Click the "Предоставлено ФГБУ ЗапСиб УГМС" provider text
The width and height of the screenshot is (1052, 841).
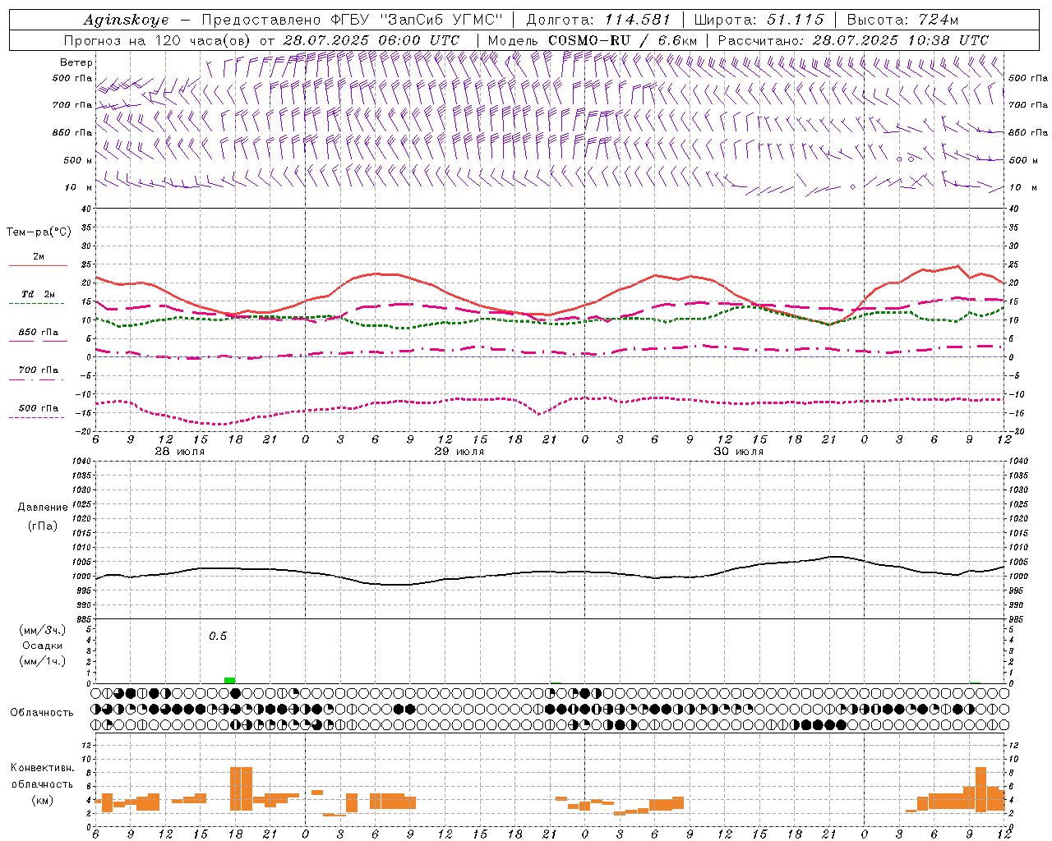click(x=352, y=20)
